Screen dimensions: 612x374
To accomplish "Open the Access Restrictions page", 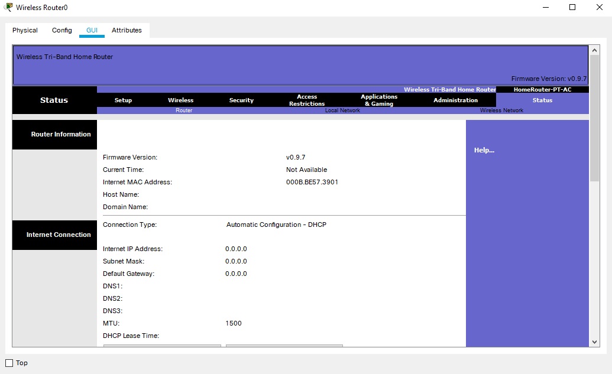I will (x=306, y=100).
